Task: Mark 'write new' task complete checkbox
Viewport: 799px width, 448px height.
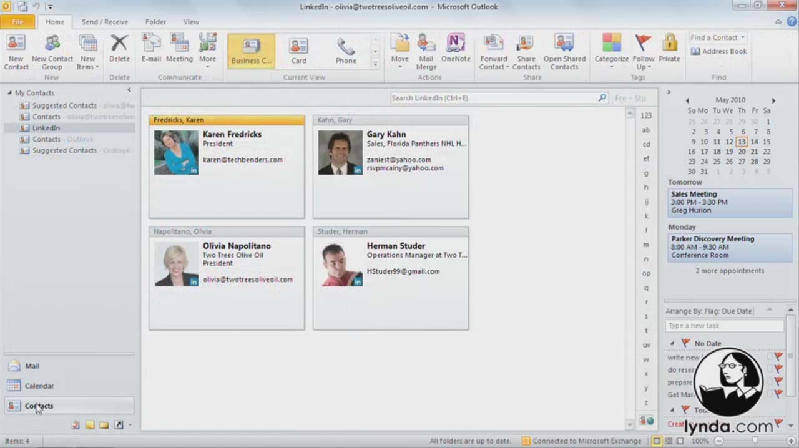Action: (770, 357)
